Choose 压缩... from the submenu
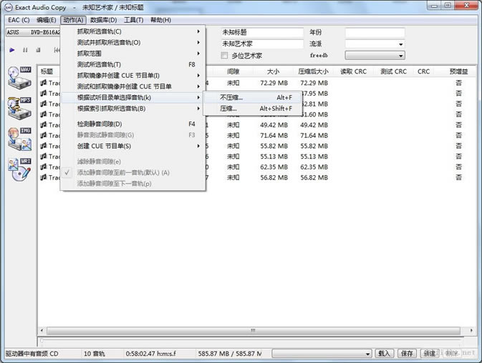482x363 pixels. [228, 109]
